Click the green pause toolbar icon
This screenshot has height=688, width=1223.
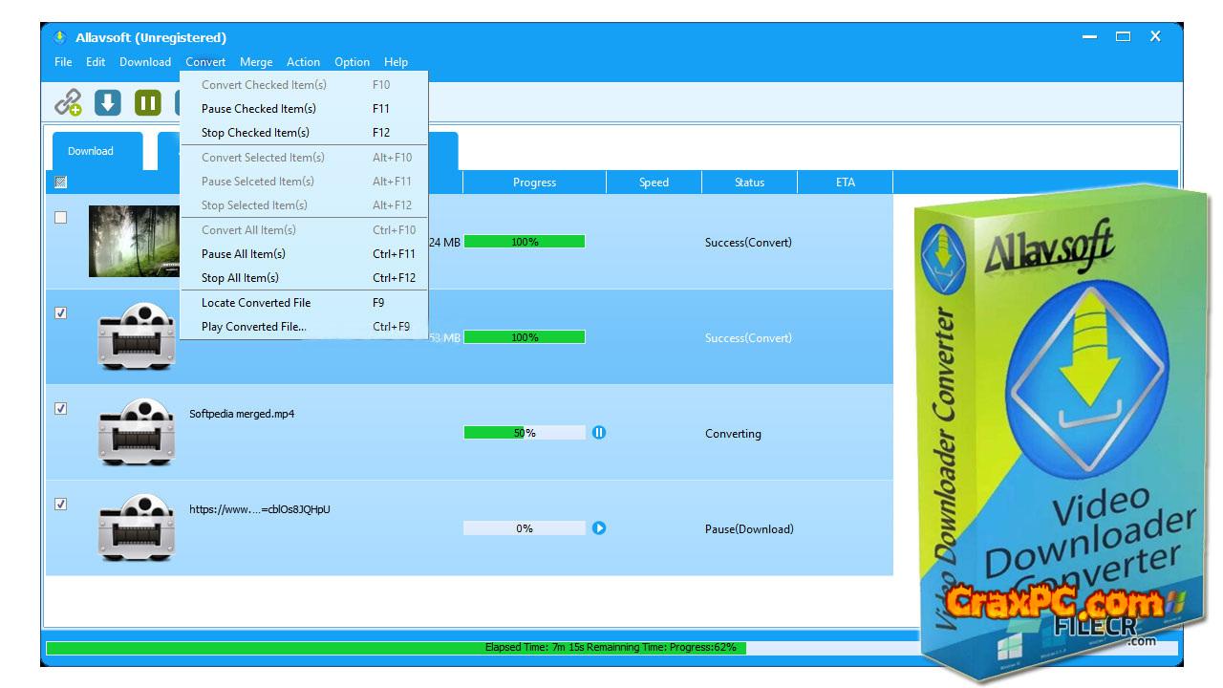(148, 102)
